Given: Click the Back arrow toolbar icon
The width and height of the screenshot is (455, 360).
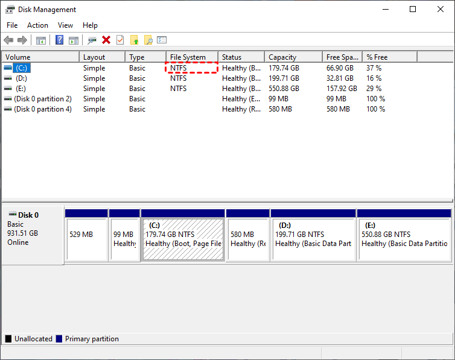Looking at the screenshot, I should pyautogui.click(x=8, y=40).
